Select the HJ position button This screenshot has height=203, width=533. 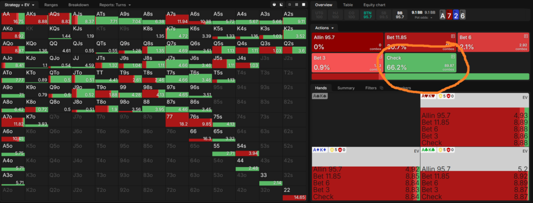point(335,15)
